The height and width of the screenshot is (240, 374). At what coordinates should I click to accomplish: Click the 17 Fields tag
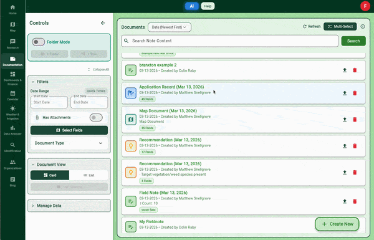click(x=147, y=152)
